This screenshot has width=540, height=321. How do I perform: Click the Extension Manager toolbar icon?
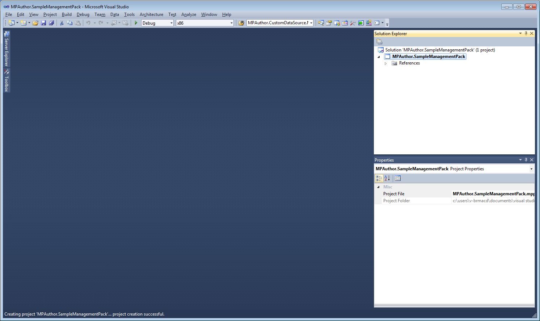369,23
